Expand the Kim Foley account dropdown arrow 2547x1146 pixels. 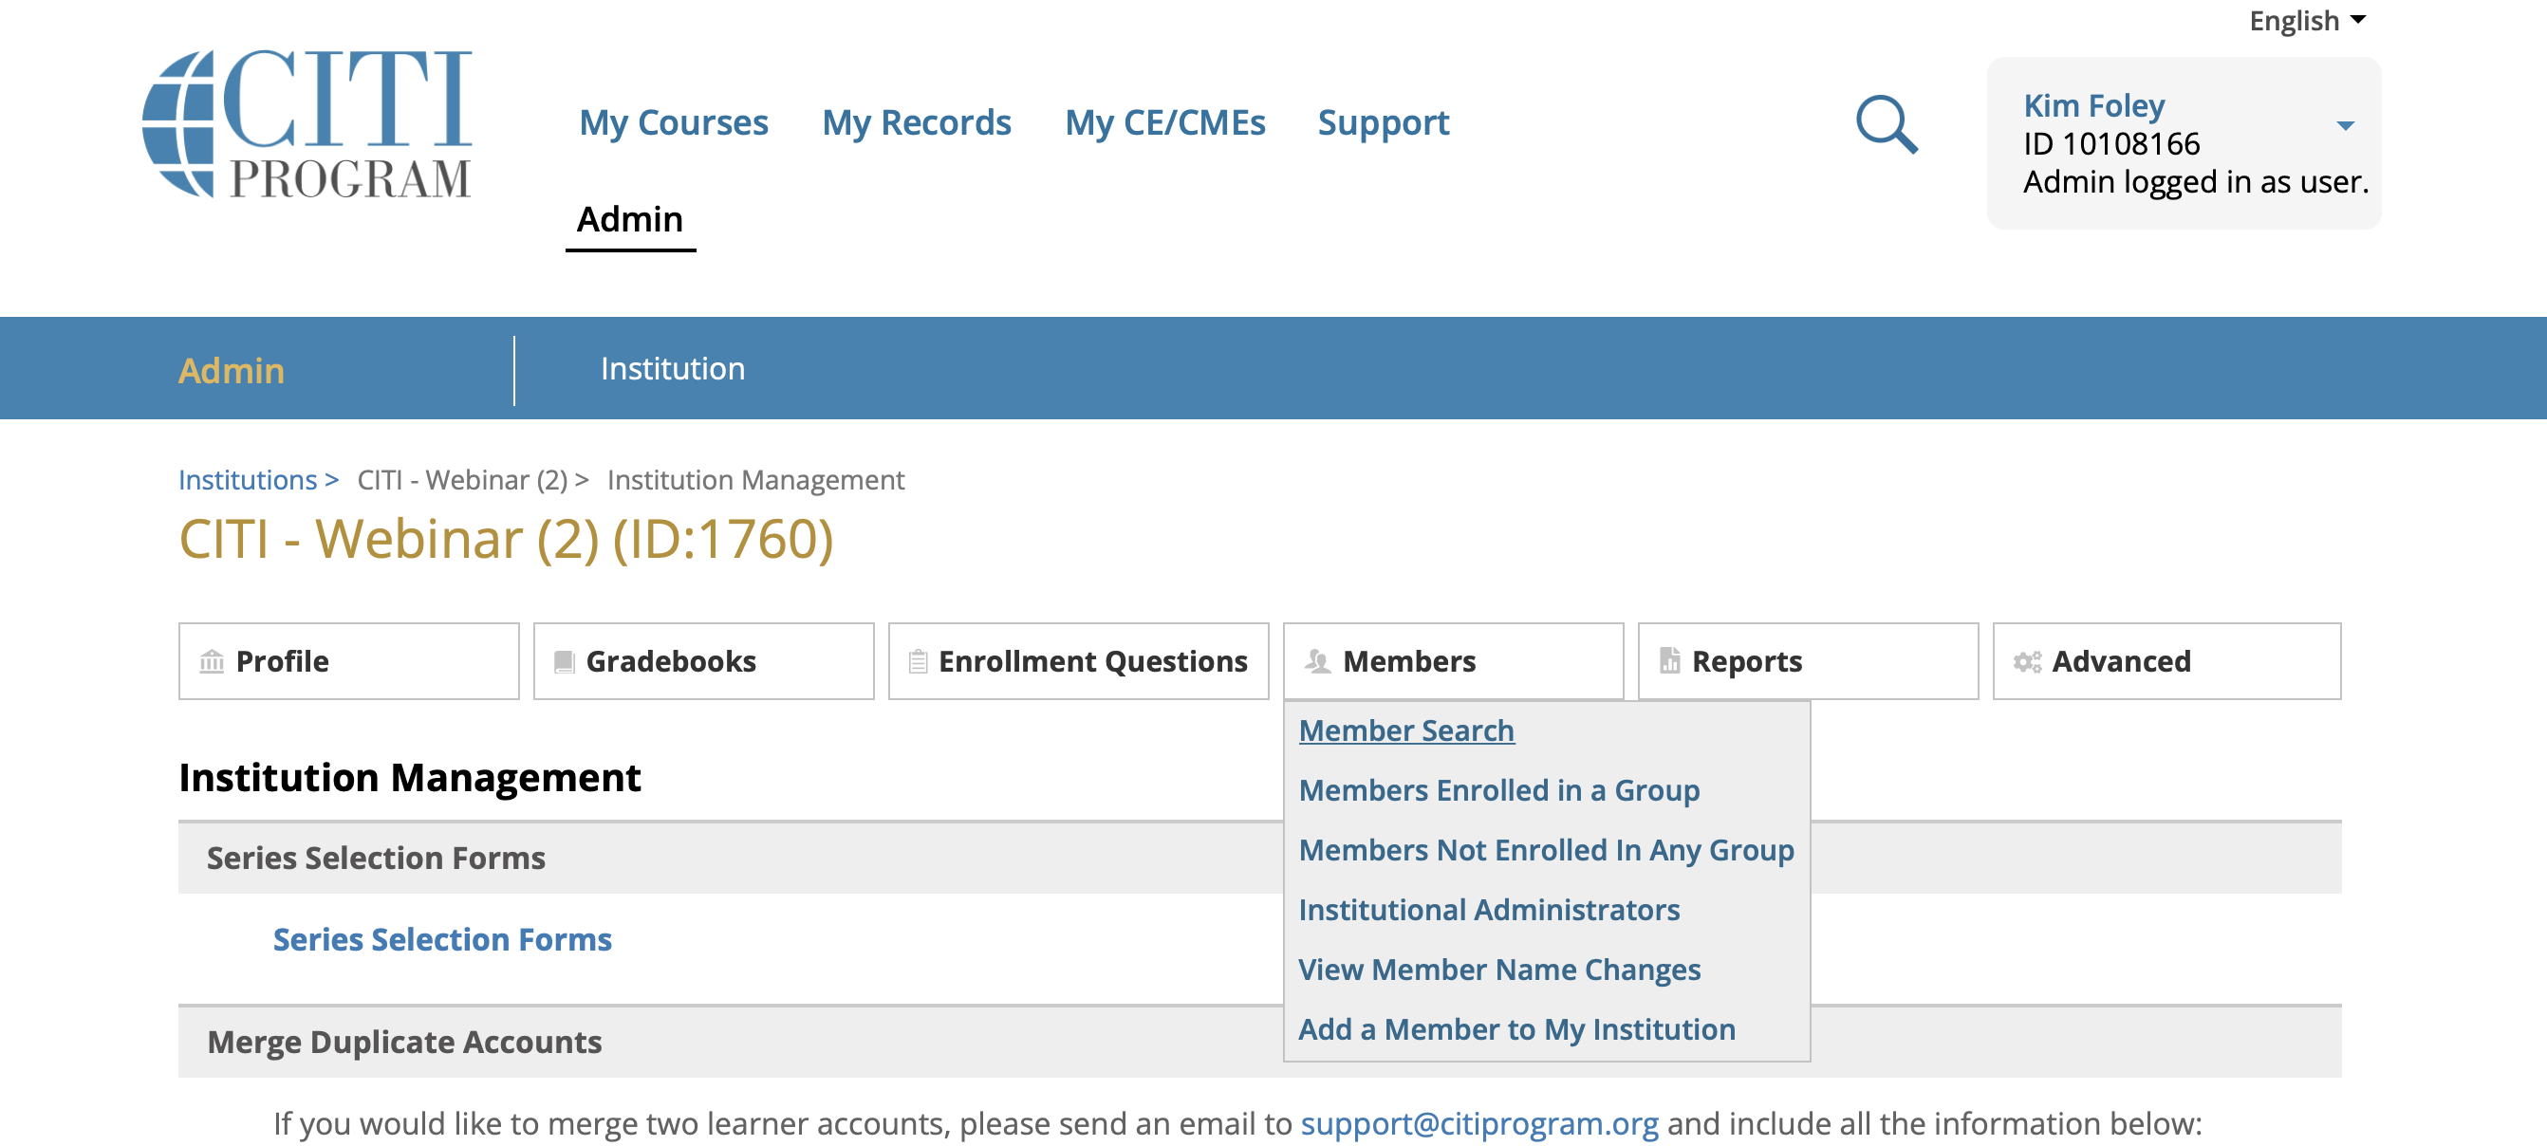coord(2344,125)
